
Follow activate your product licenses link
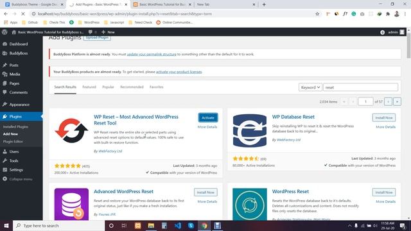(179, 72)
